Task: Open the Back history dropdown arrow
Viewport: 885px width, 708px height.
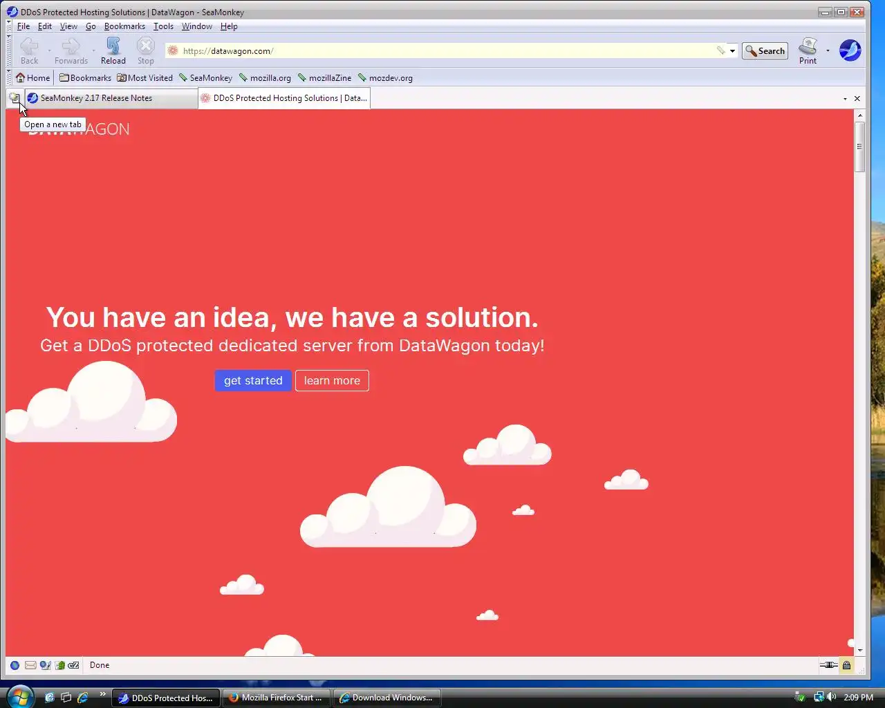Action: 49,50
